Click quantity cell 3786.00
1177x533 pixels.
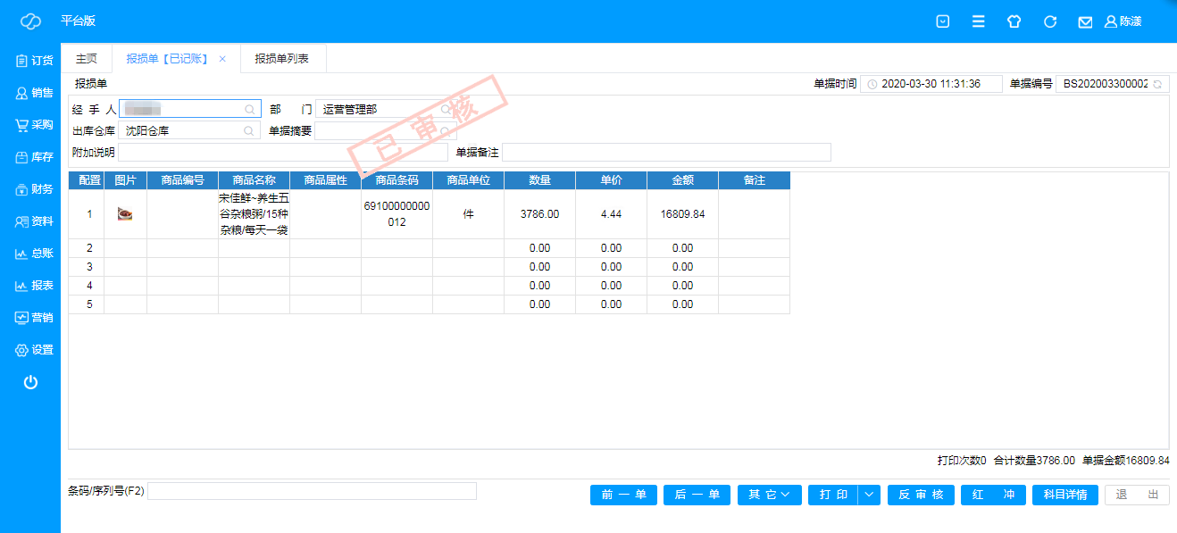[540, 214]
